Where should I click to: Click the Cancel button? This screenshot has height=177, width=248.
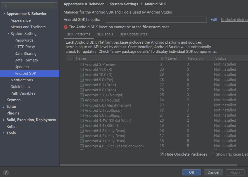213,172
